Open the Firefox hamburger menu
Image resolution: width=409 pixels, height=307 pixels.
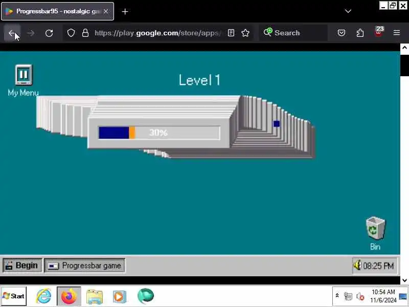pyautogui.click(x=397, y=33)
